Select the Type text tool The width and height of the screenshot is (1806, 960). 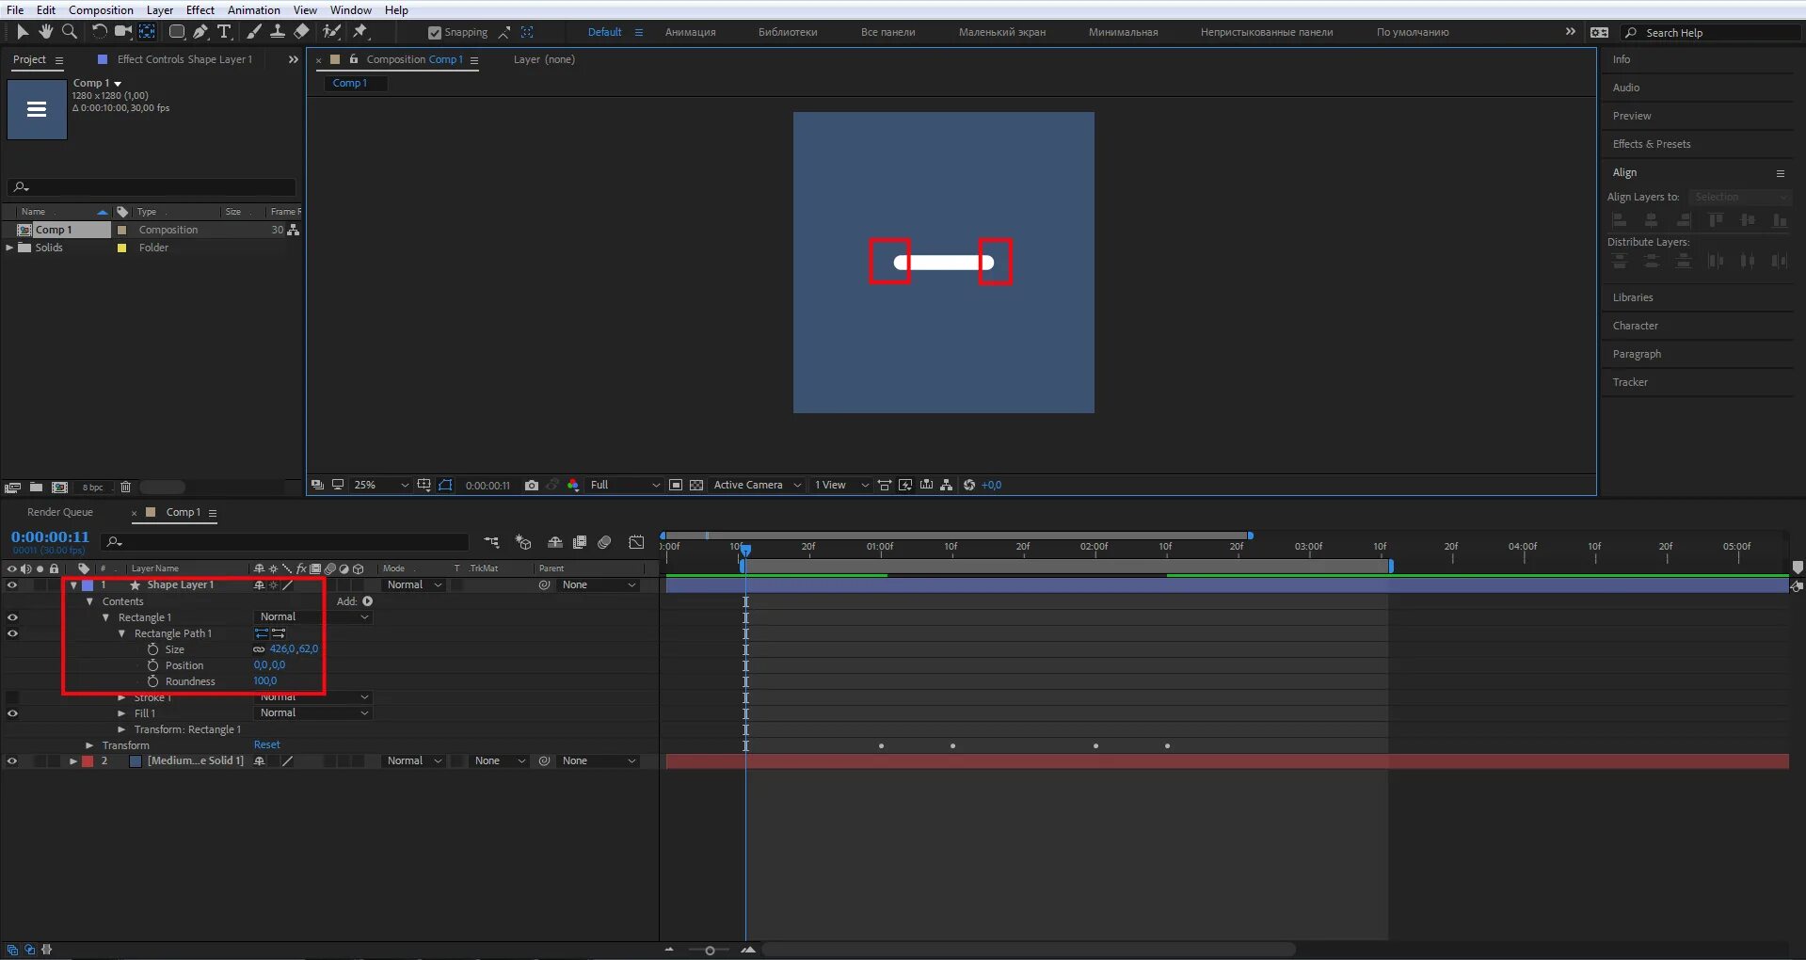pos(225,32)
